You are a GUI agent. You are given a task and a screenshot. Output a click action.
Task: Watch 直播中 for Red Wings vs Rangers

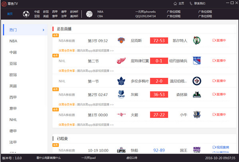coord(219,61)
